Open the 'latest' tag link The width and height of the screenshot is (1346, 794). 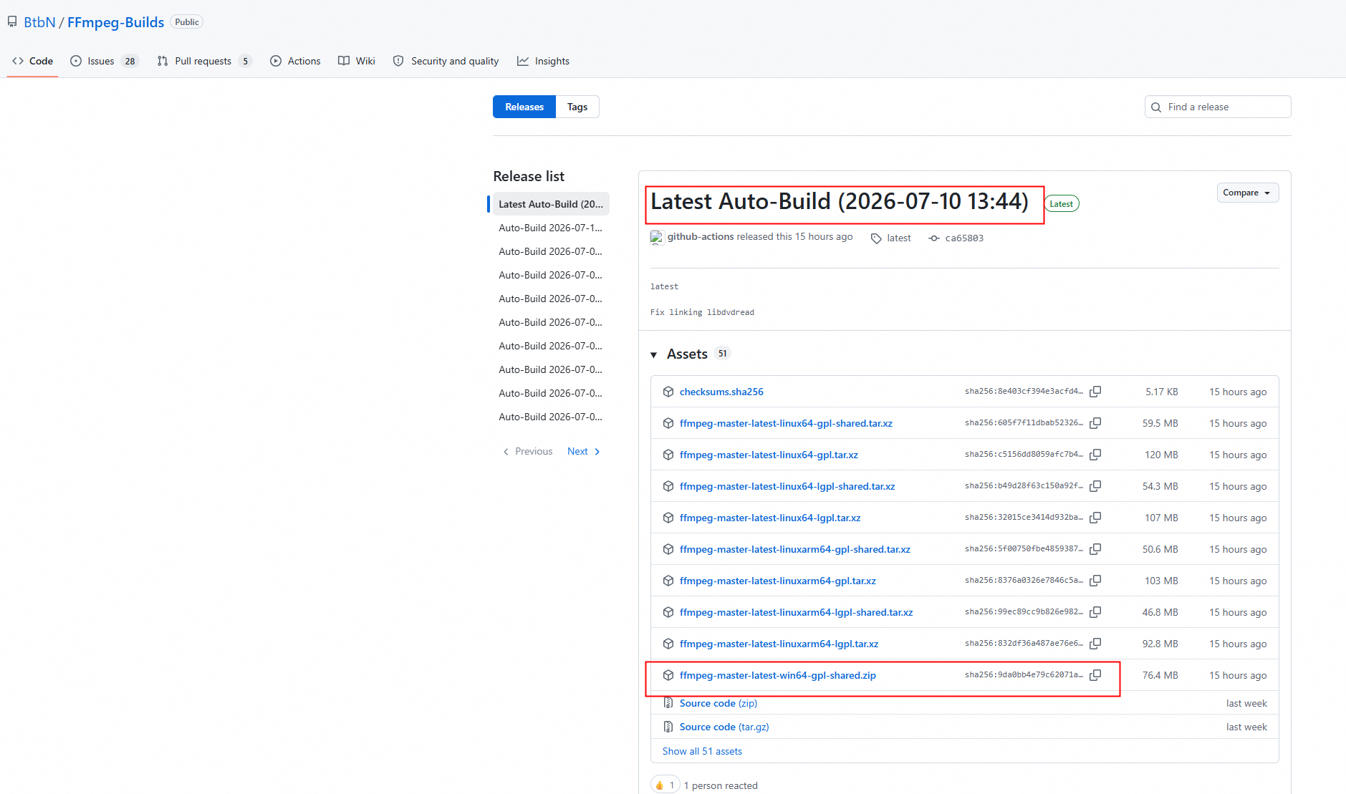pos(899,238)
